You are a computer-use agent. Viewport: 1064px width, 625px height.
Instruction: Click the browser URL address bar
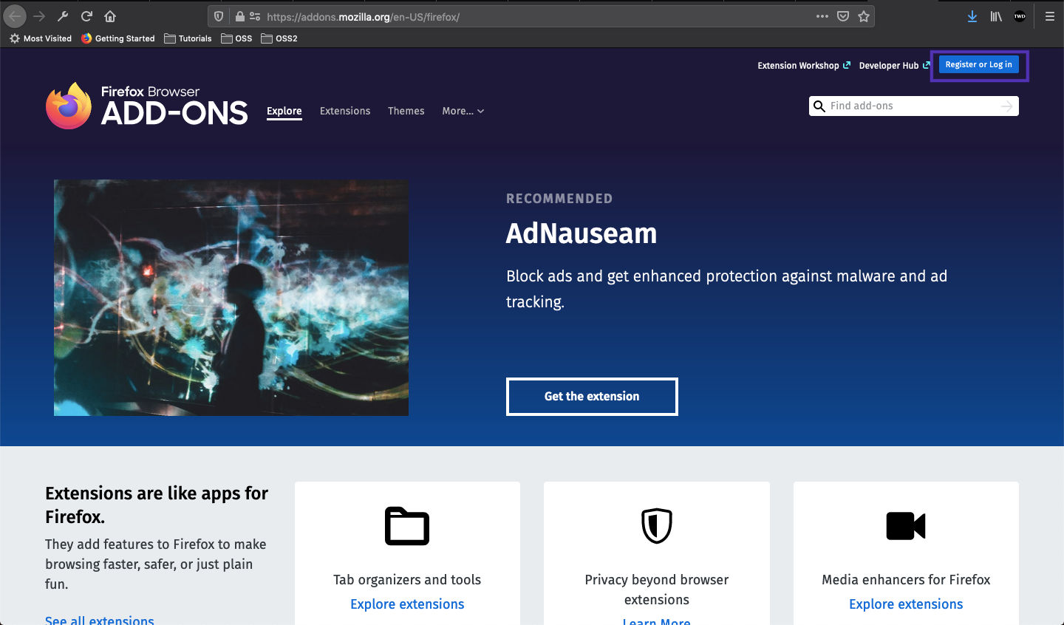541,16
